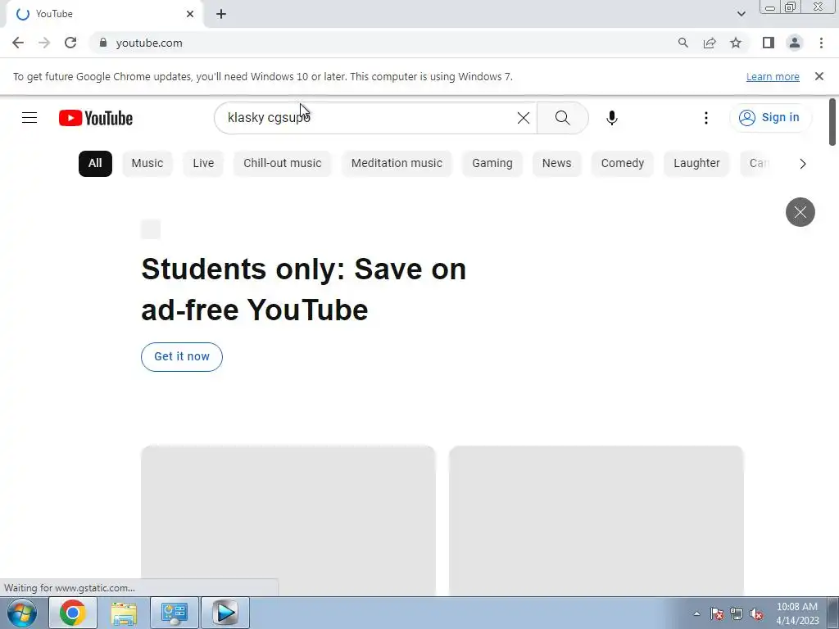This screenshot has width=839, height=629.
Task: Open media player taskbar icon
Action: tap(225, 613)
